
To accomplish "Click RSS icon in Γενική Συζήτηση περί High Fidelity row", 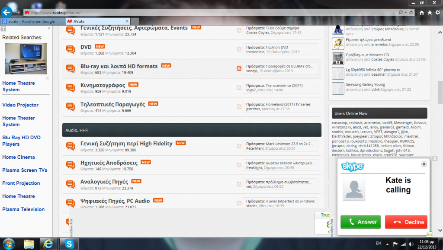I will click(x=239, y=146).
